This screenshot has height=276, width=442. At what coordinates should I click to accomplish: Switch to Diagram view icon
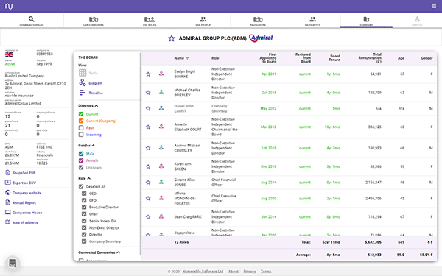tap(83, 82)
